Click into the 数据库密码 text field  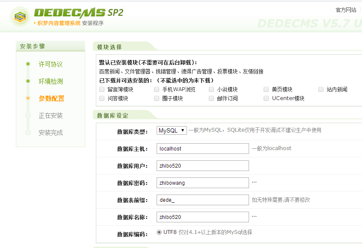pyautogui.click(x=202, y=183)
